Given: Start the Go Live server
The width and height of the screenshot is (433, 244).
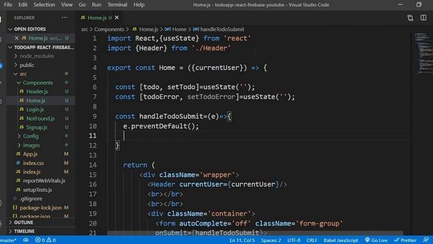Looking at the screenshot, I should tap(376, 240).
